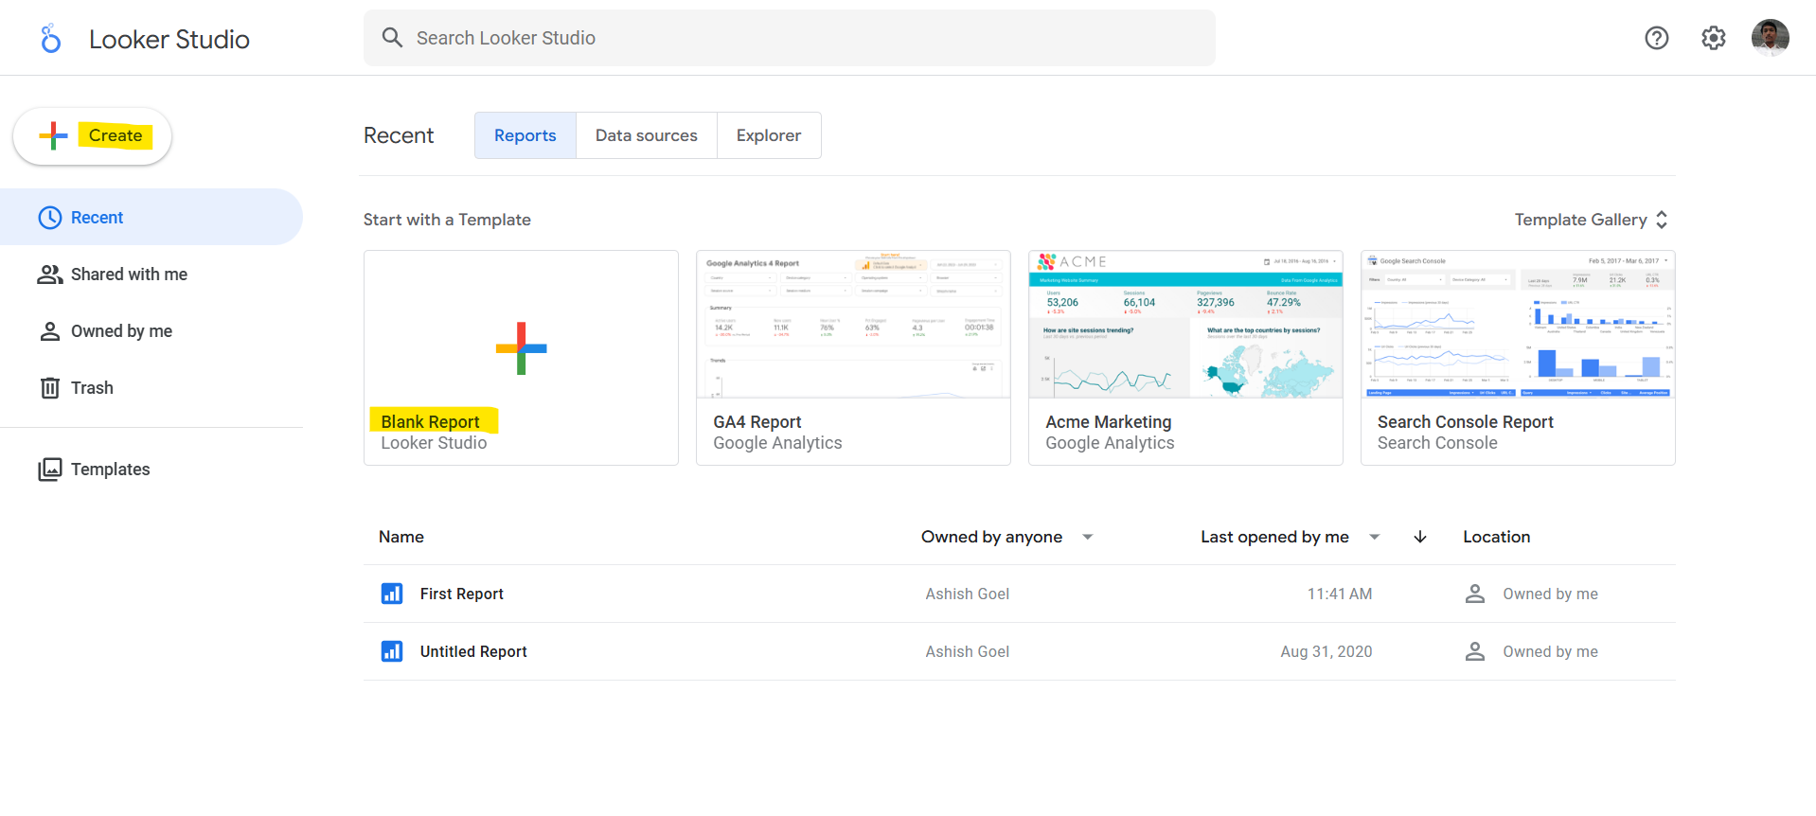Click the report icon beside First Report
Screen dimensions: 1816x816
tap(392, 594)
